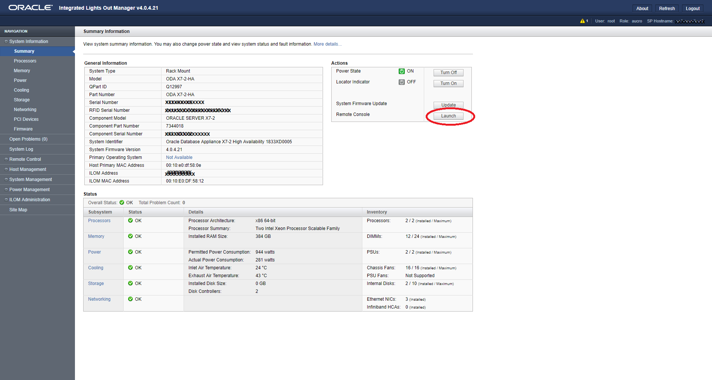The width and height of the screenshot is (712, 380).
Task: Expand the ILOM Administration section
Action: tap(6, 199)
